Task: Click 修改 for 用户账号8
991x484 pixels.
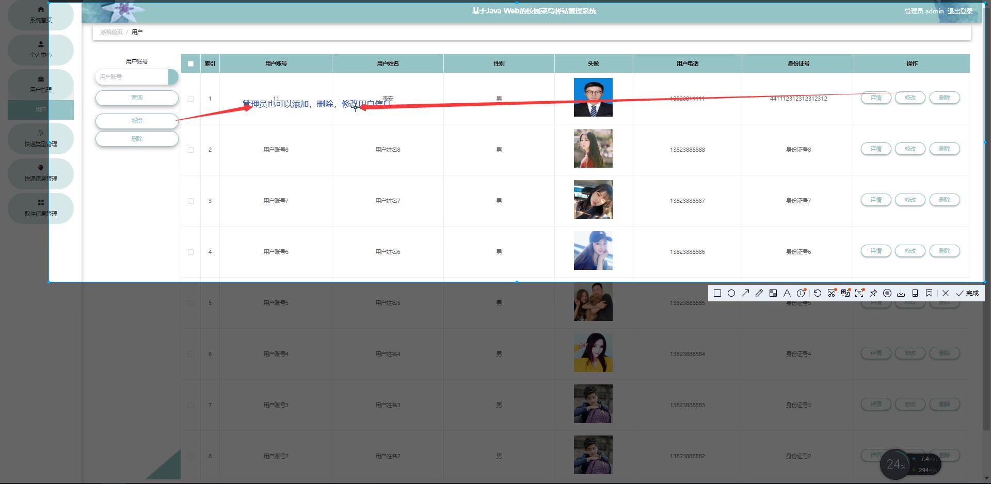Action: tap(910, 149)
